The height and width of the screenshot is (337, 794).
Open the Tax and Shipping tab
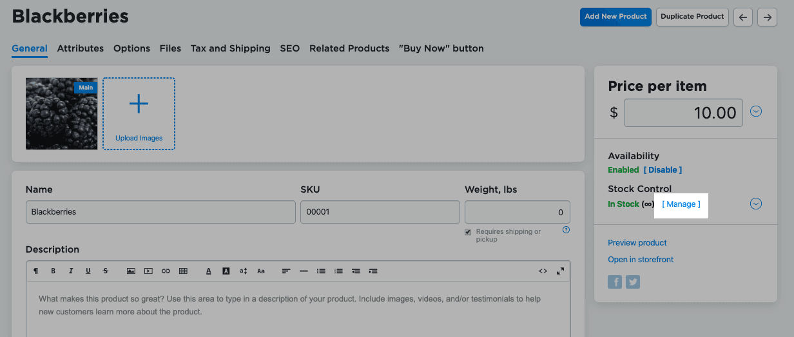(x=230, y=48)
